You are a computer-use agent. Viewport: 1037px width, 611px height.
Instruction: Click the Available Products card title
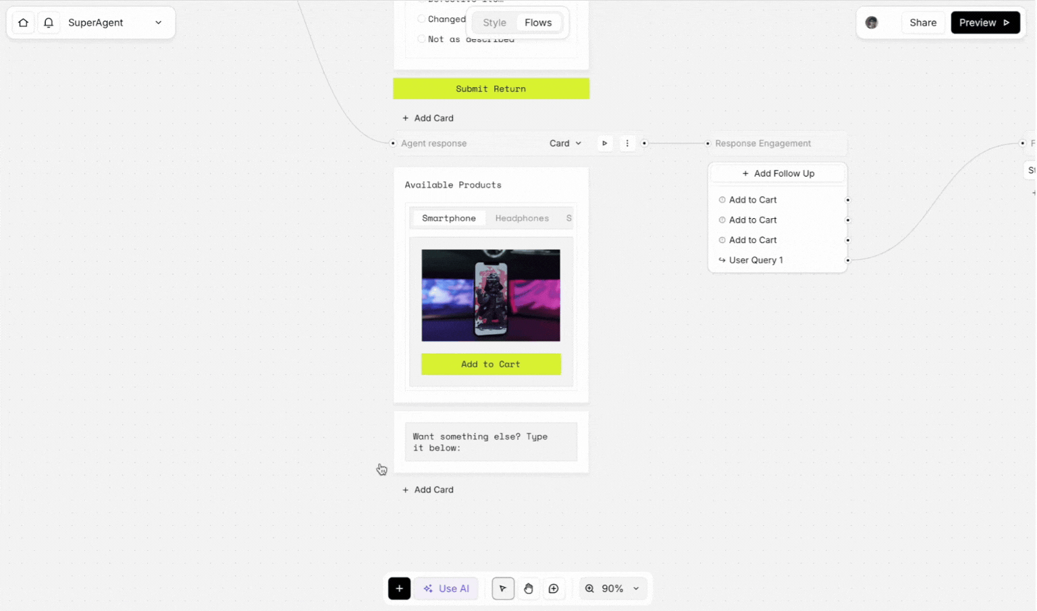coord(453,185)
